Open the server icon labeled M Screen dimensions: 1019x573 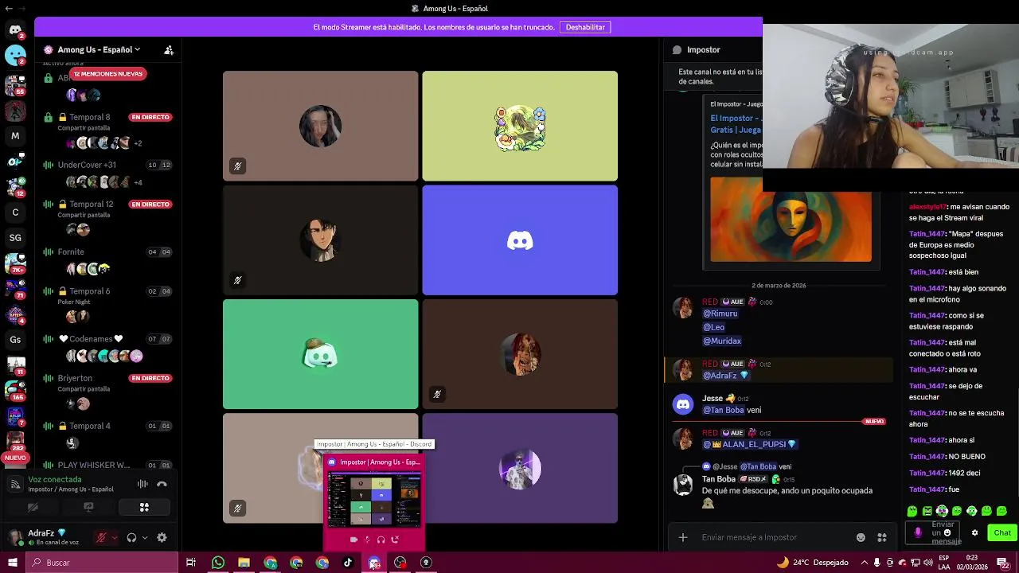click(x=15, y=136)
